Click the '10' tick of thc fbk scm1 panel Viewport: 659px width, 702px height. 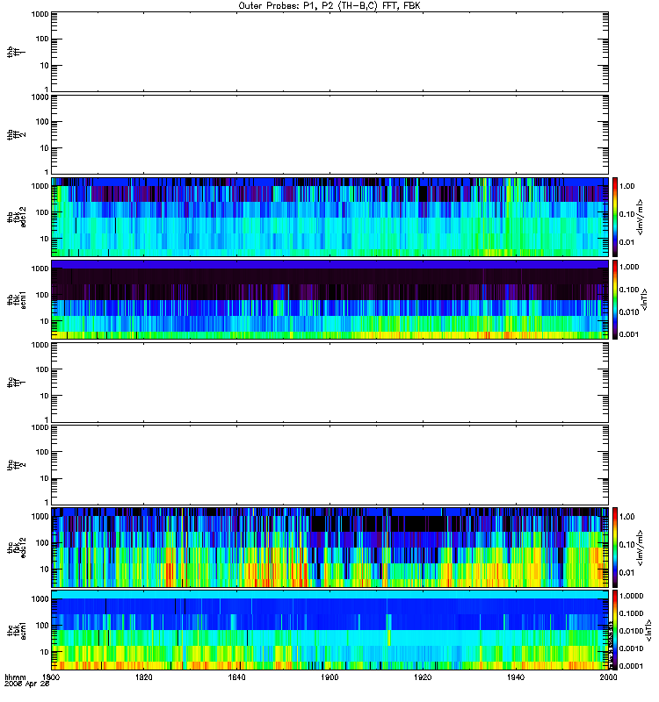point(45,652)
